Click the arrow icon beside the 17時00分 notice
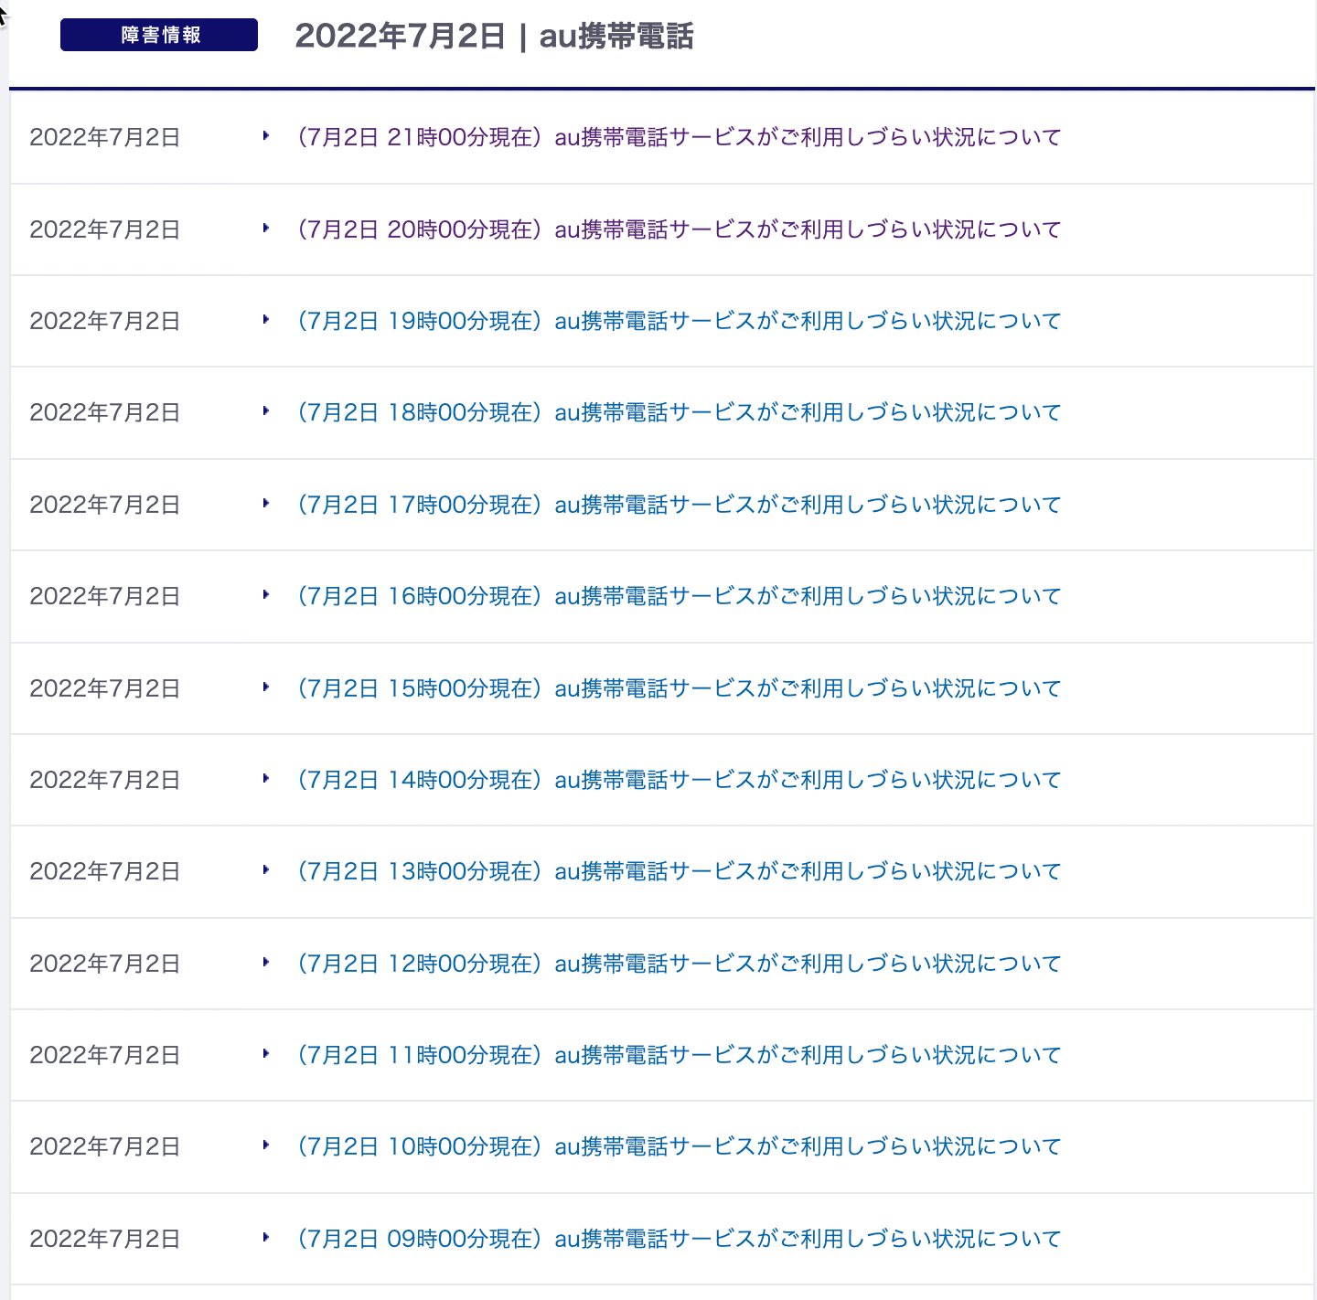The height and width of the screenshot is (1300, 1317). 265,503
